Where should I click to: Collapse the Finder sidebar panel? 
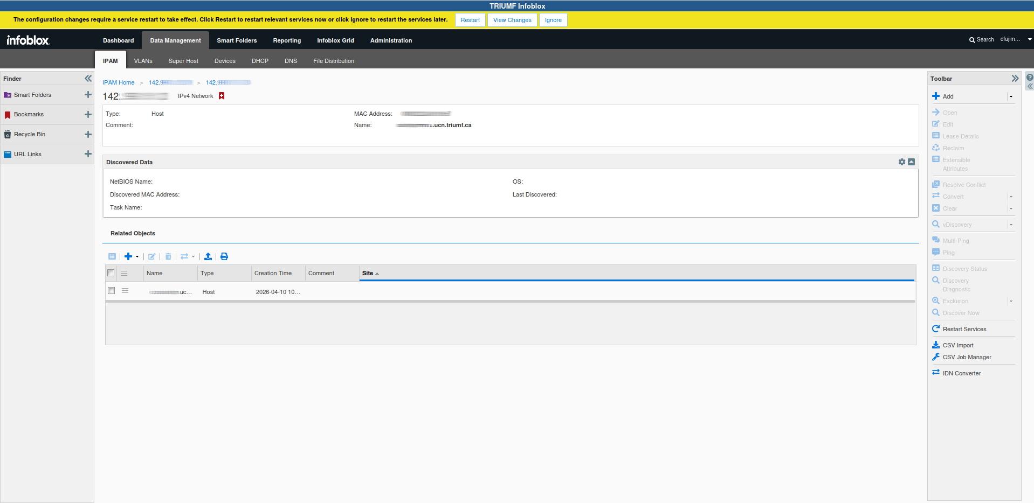click(88, 79)
